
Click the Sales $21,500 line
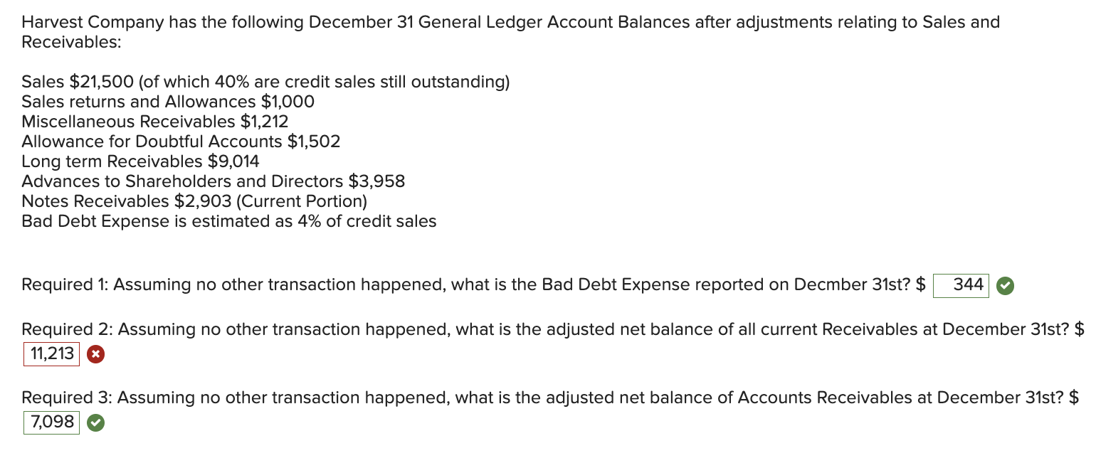107,82
